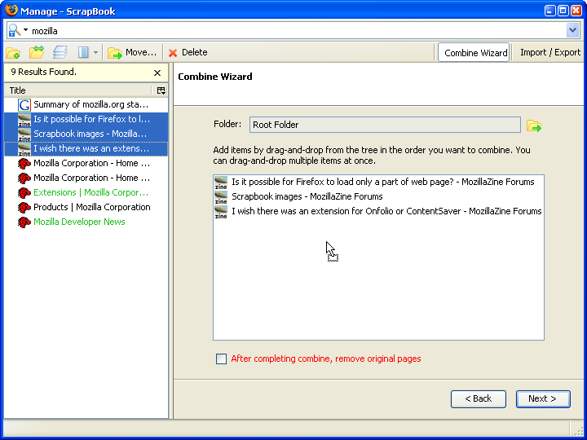Click the Google icon beside Summary item
The image size is (587, 440).
[24, 105]
